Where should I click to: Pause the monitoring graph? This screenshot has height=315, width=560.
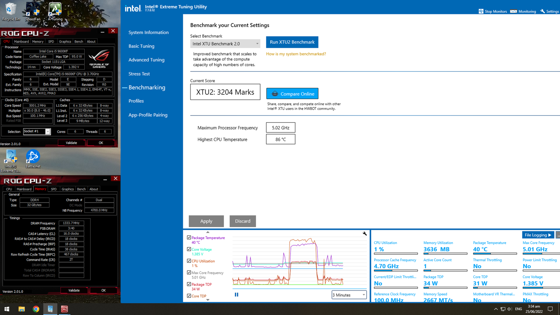click(237, 295)
